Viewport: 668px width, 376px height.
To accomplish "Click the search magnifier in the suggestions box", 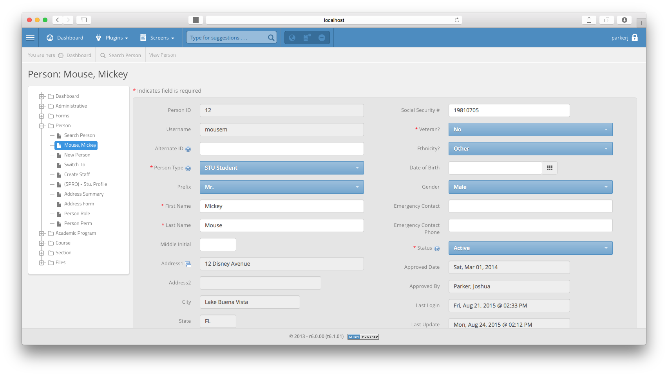I will (271, 37).
